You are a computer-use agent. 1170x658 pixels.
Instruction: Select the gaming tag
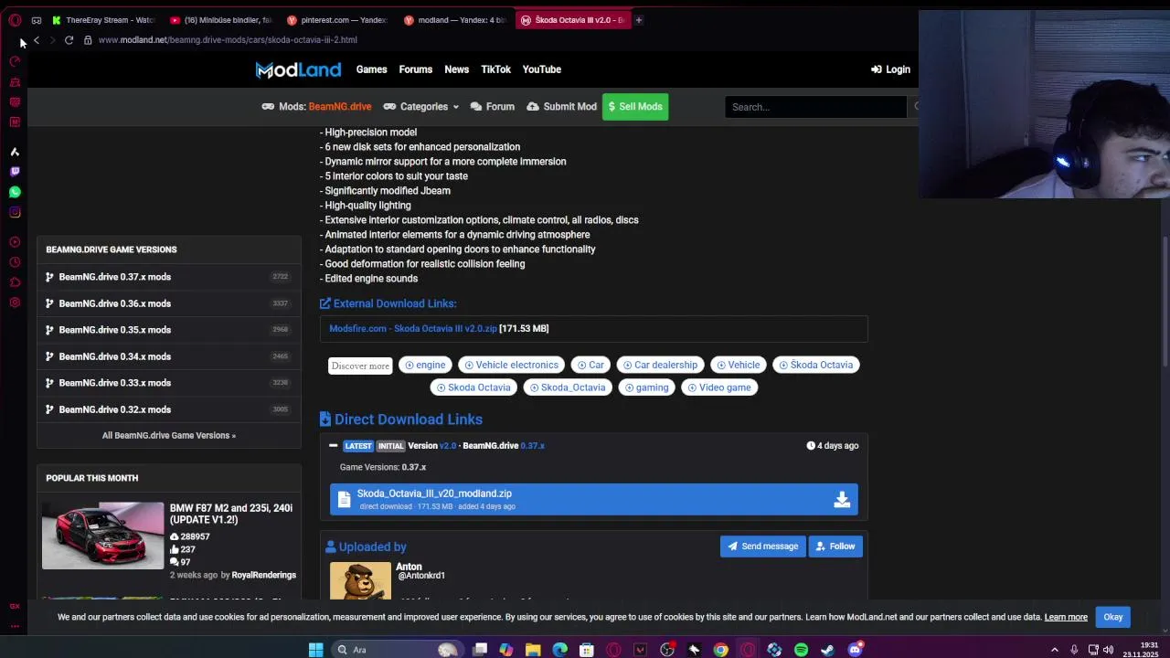[x=646, y=387]
